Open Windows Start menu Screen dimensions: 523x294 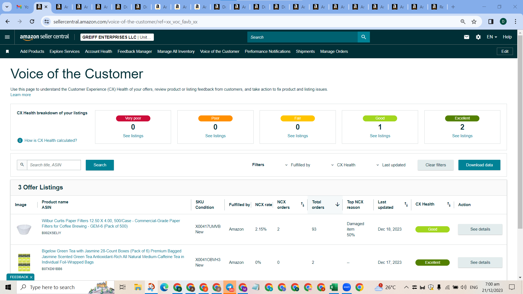tap(8, 287)
